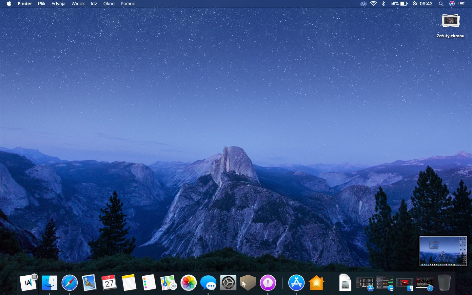Restore the minimized Finder window in Dock
This screenshot has height=295, width=472.
click(404, 284)
